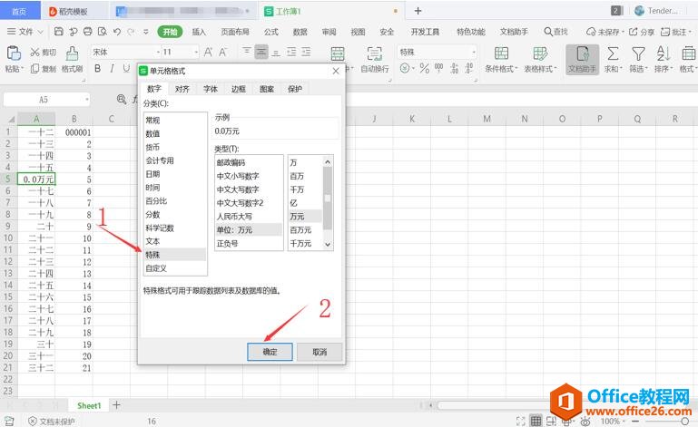The height and width of the screenshot is (427, 698).
Task: Increase font size with larger A icon
Action: click(208, 53)
